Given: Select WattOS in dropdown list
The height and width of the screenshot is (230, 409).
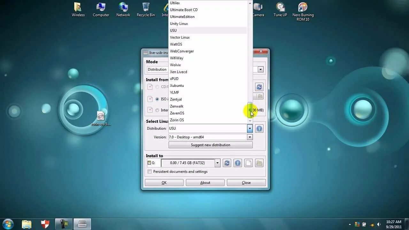Looking at the screenshot, I should pyautogui.click(x=208, y=44).
